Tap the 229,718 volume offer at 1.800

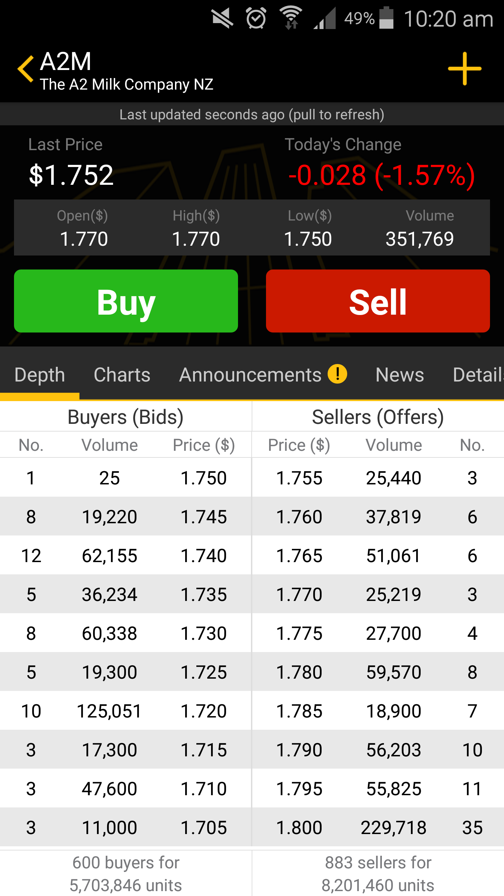coord(393,828)
